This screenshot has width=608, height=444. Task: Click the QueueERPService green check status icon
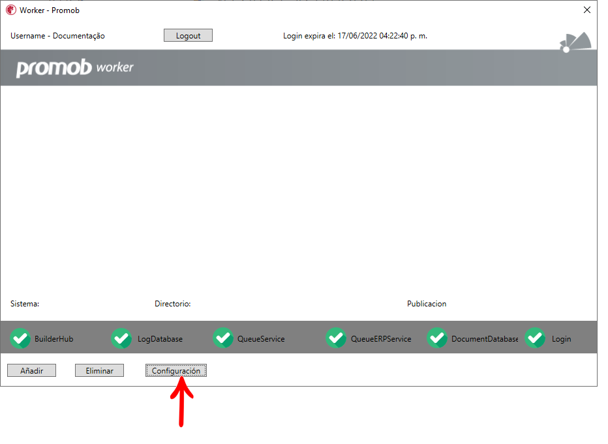pyautogui.click(x=336, y=338)
